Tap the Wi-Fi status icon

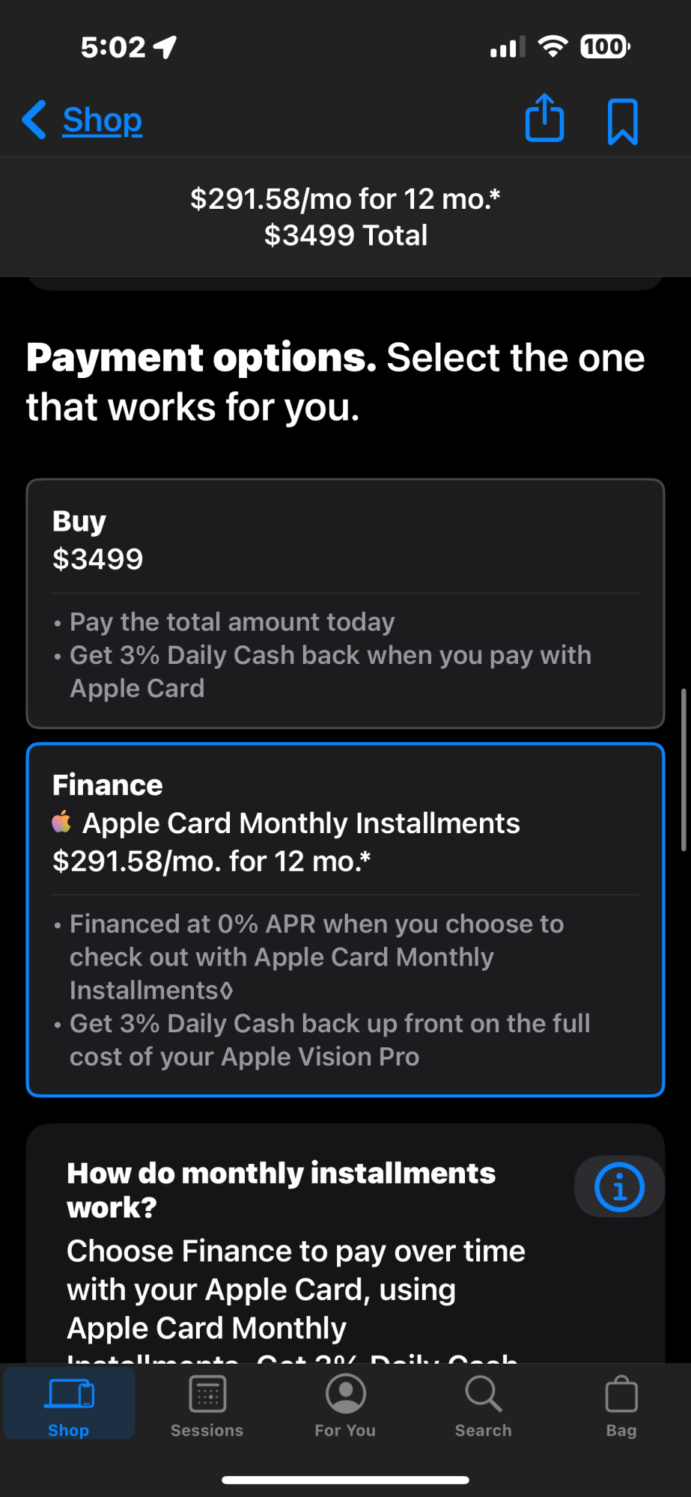(553, 46)
